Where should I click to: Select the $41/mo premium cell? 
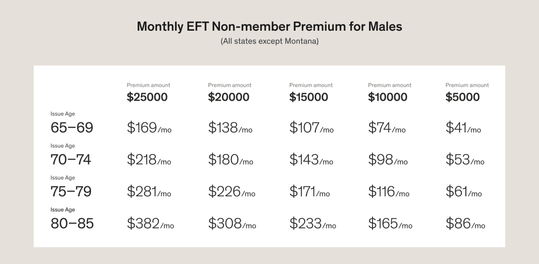click(x=463, y=128)
